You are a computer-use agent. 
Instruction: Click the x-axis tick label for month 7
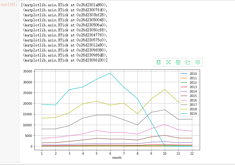[x=124, y=153]
